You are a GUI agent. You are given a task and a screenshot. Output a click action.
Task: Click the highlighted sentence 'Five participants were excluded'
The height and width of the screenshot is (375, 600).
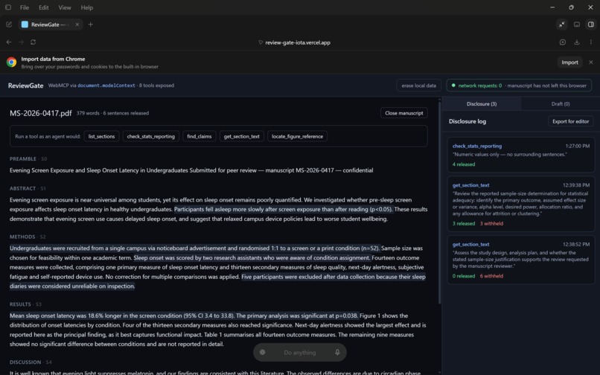[217, 281]
